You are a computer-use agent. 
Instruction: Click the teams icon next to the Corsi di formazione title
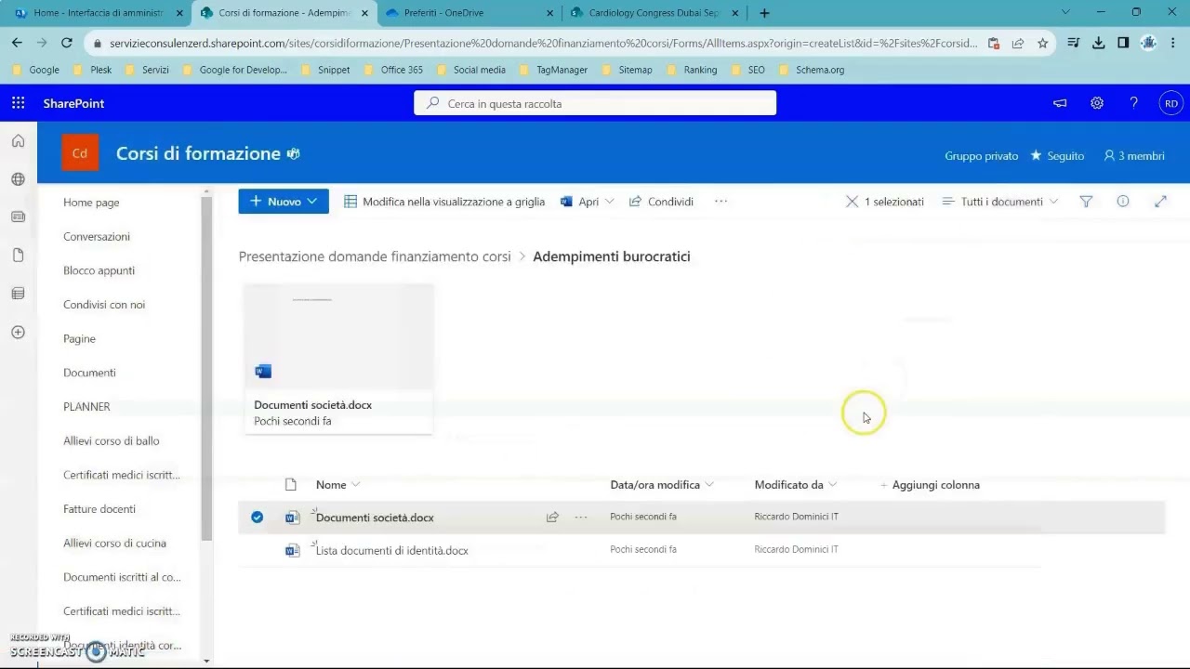(x=294, y=153)
